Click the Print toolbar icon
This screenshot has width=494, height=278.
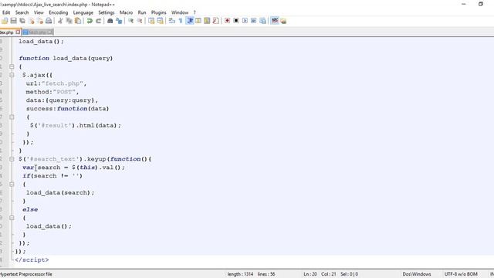click(x=49, y=21)
